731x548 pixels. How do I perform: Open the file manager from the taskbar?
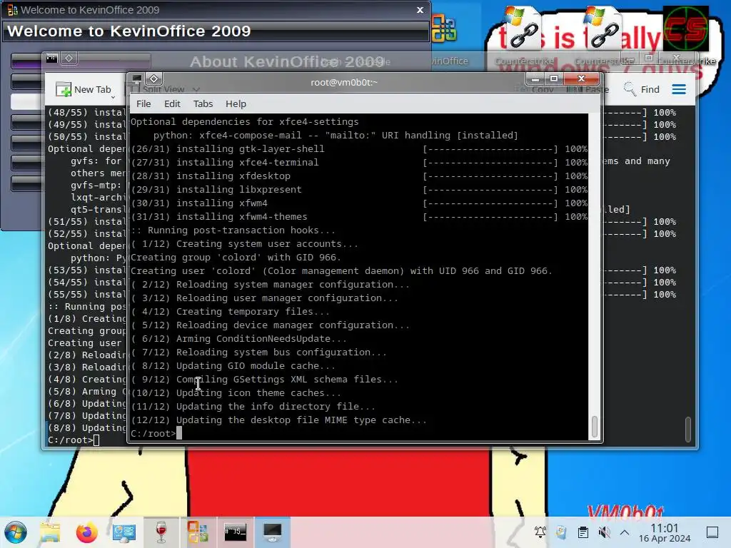coord(50,532)
